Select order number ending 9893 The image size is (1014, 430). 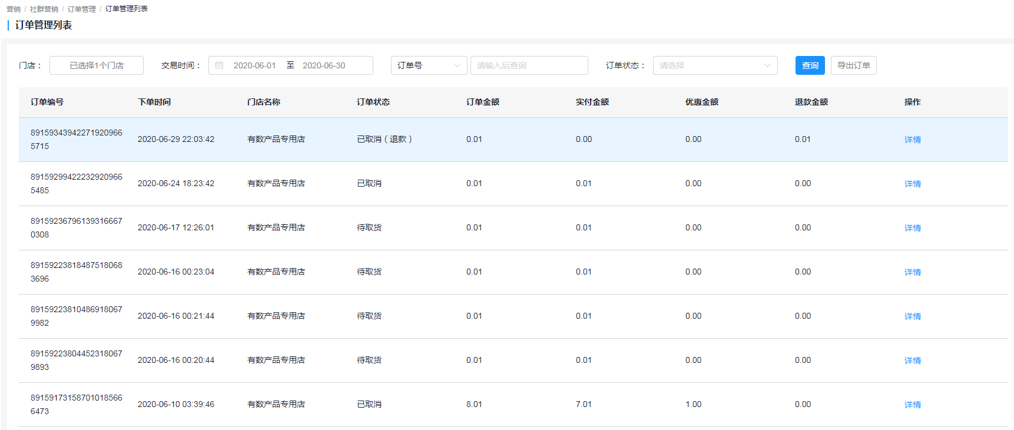(x=77, y=360)
